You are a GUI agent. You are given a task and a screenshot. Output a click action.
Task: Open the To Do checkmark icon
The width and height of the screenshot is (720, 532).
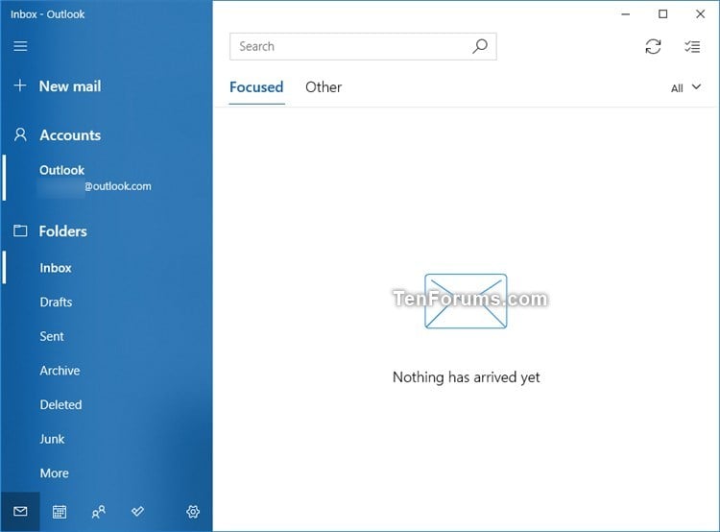[137, 511]
